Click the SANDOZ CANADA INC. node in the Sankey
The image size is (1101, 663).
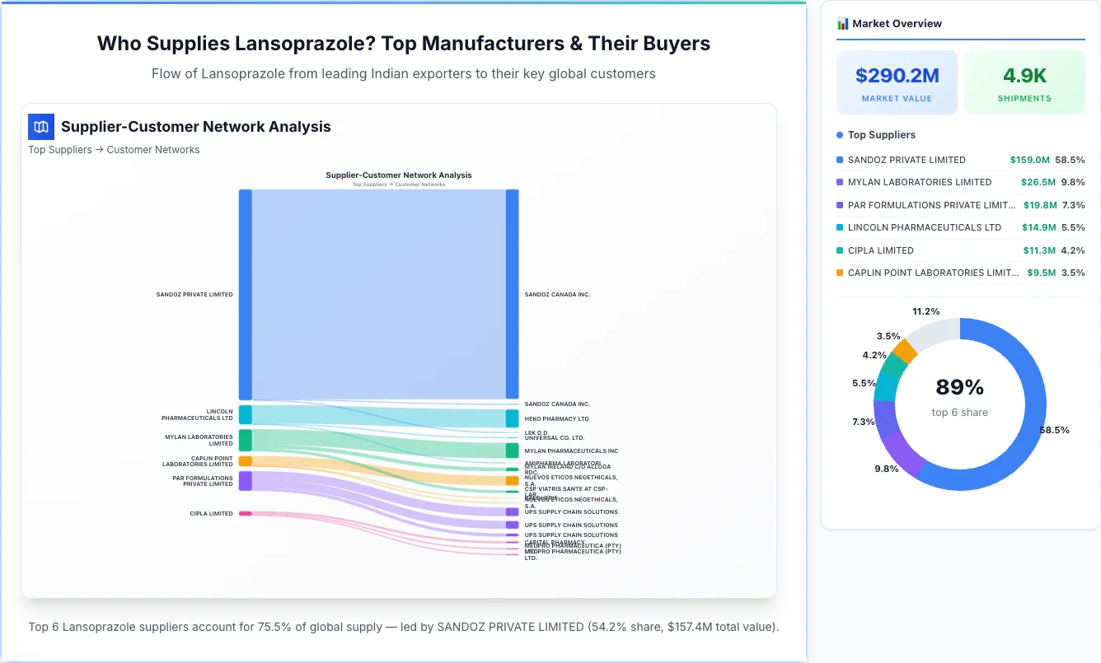(512, 293)
